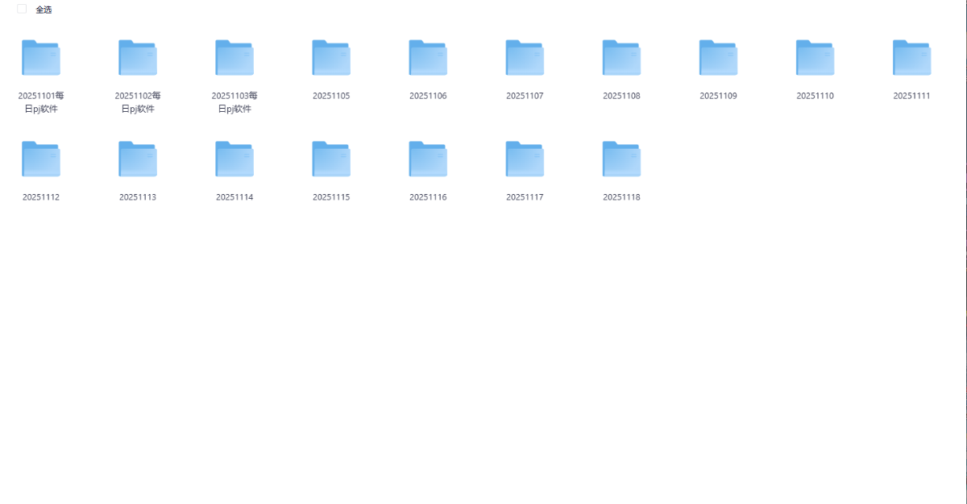This screenshot has width=967, height=504.
Task: Open the last folder icon, 20251118
Action: 621,159
